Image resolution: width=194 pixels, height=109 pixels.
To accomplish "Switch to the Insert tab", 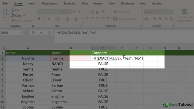I will coord(32,3).
